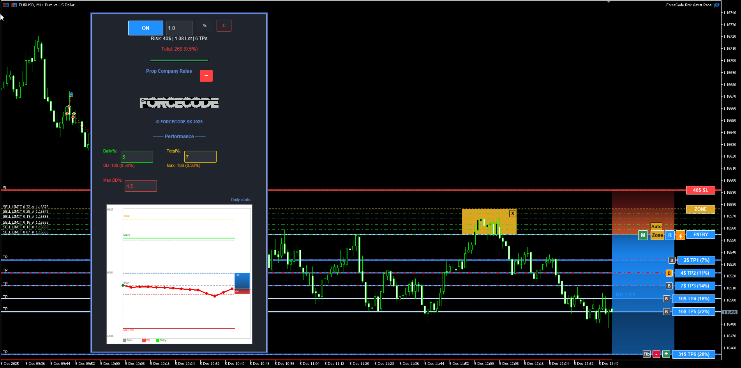
Task: Click the Max DD% input field
Action: pos(141,186)
